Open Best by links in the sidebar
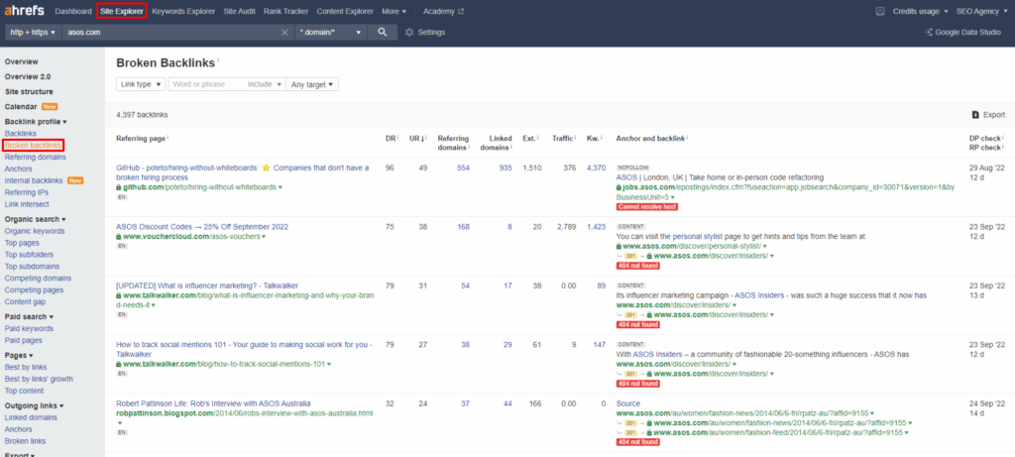This screenshot has height=457, width=1015. [26, 367]
